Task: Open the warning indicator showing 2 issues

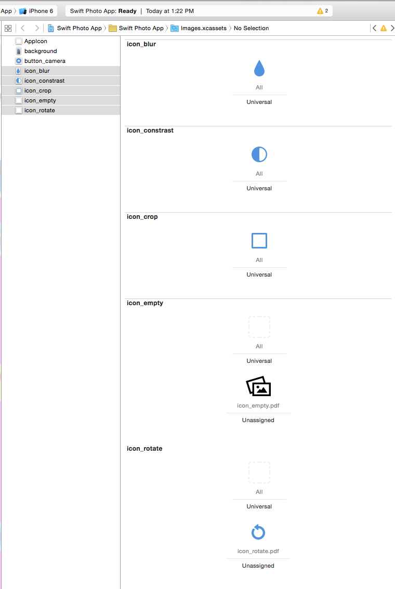Action: click(x=323, y=11)
